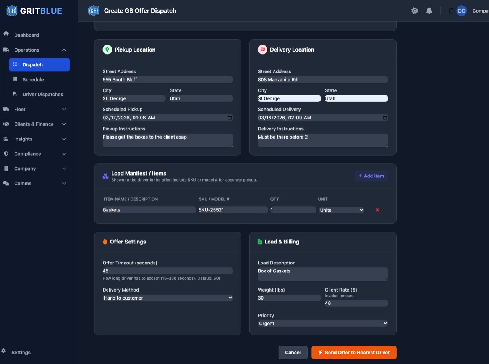Screen dimensions: 489x364
Task: Collapse the Operations menu chevron
Action: [x=64, y=50]
